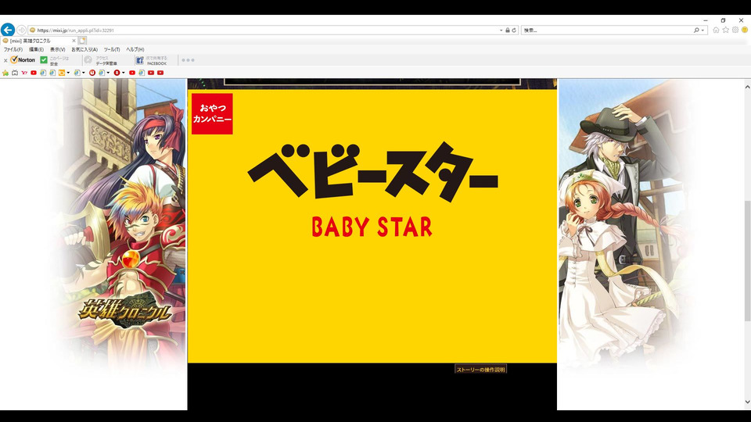This screenshot has height=422, width=751.
Task: Click the vertical scrollbar thumb on the right
Action: [747, 261]
